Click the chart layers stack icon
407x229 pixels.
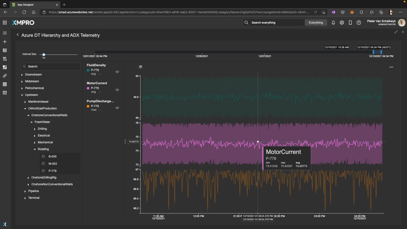point(140,67)
